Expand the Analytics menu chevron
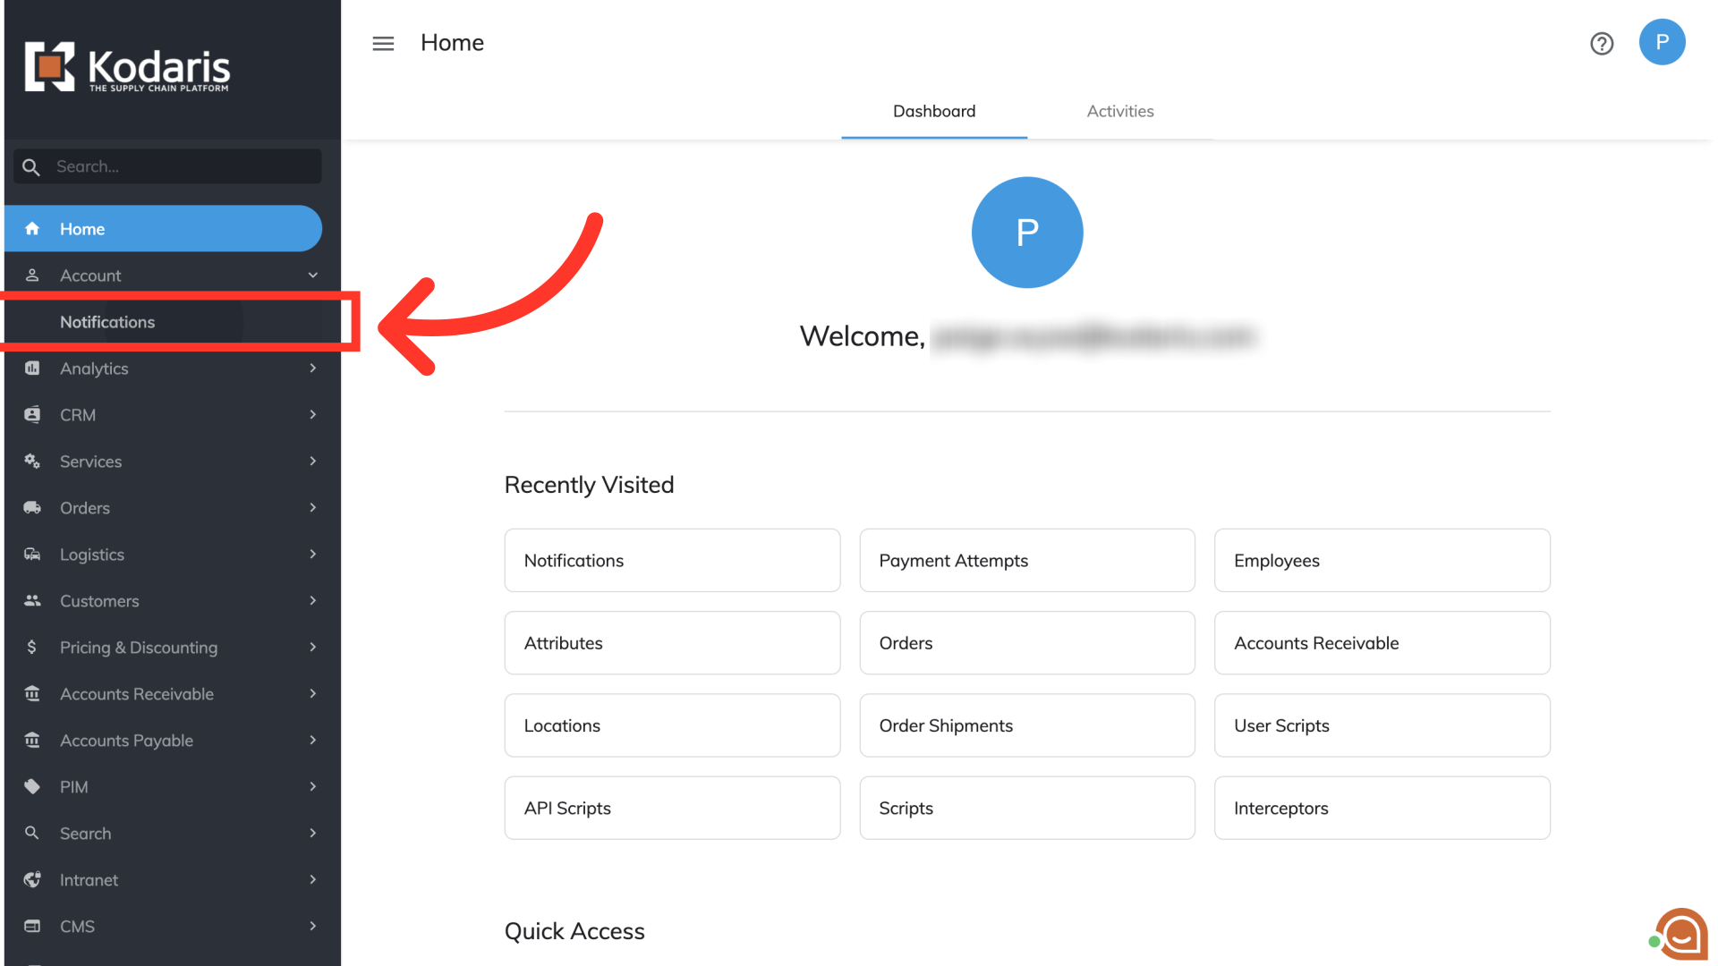1718x966 pixels. pos(312,369)
